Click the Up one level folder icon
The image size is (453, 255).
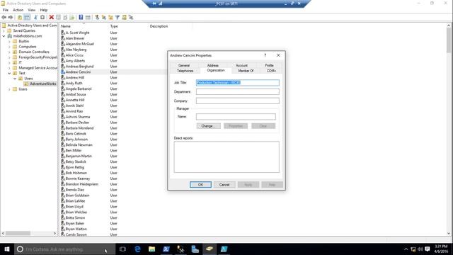coord(20,17)
